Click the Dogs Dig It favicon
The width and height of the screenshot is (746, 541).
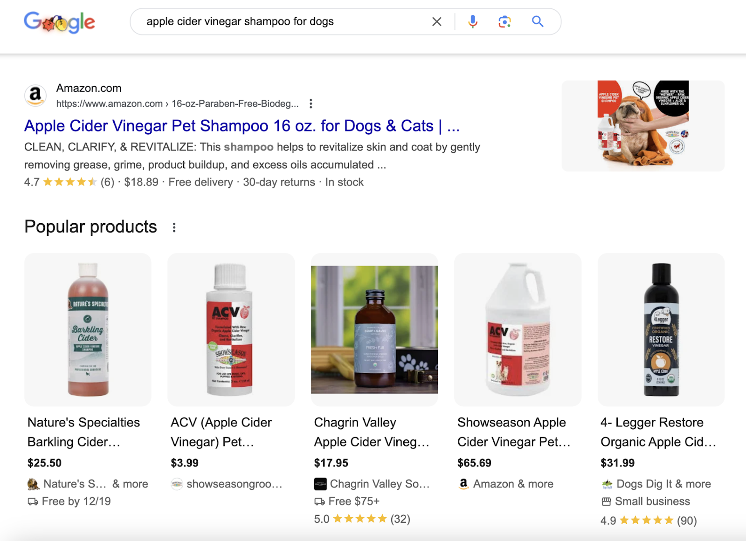(x=607, y=484)
